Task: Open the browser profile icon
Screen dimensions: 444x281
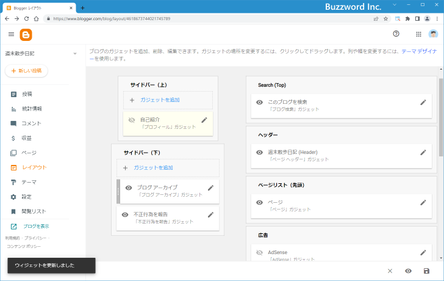Action: click(x=427, y=19)
